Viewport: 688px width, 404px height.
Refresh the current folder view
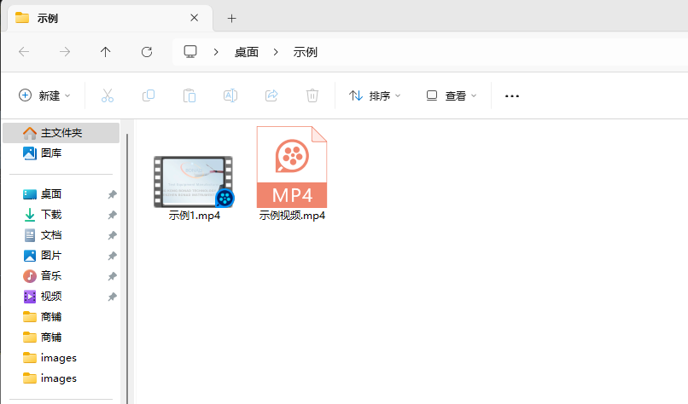coord(147,52)
